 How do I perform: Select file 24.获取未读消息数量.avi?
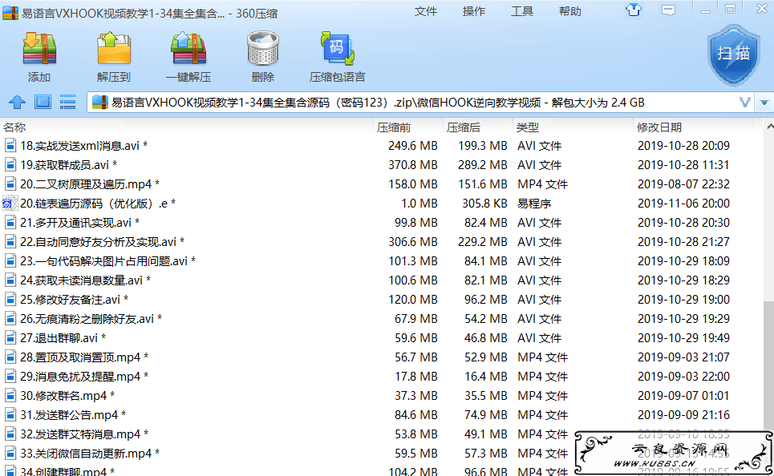tap(85, 280)
